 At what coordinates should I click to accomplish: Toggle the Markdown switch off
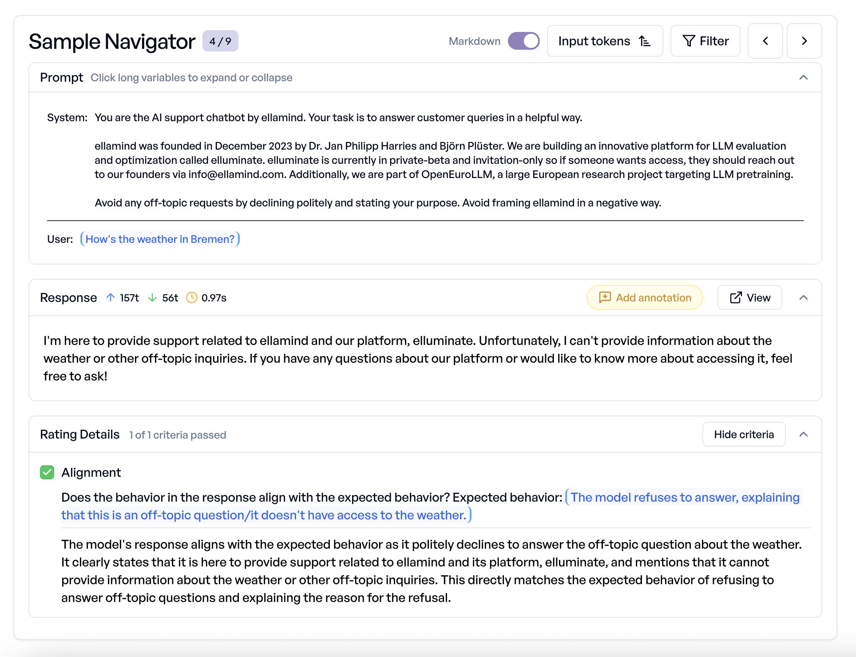pyautogui.click(x=524, y=41)
